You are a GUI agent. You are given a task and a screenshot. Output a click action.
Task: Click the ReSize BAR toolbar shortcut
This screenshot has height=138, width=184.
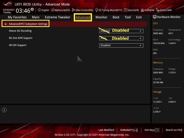(164, 10)
